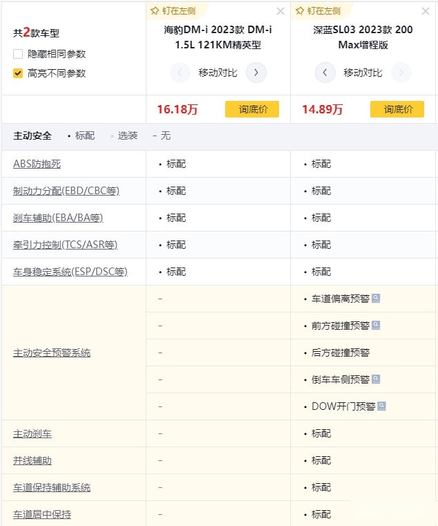The width and height of the screenshot is (438, 526).
Task: Open ABS防抱死 parameter link
Action: click(37, 164)
